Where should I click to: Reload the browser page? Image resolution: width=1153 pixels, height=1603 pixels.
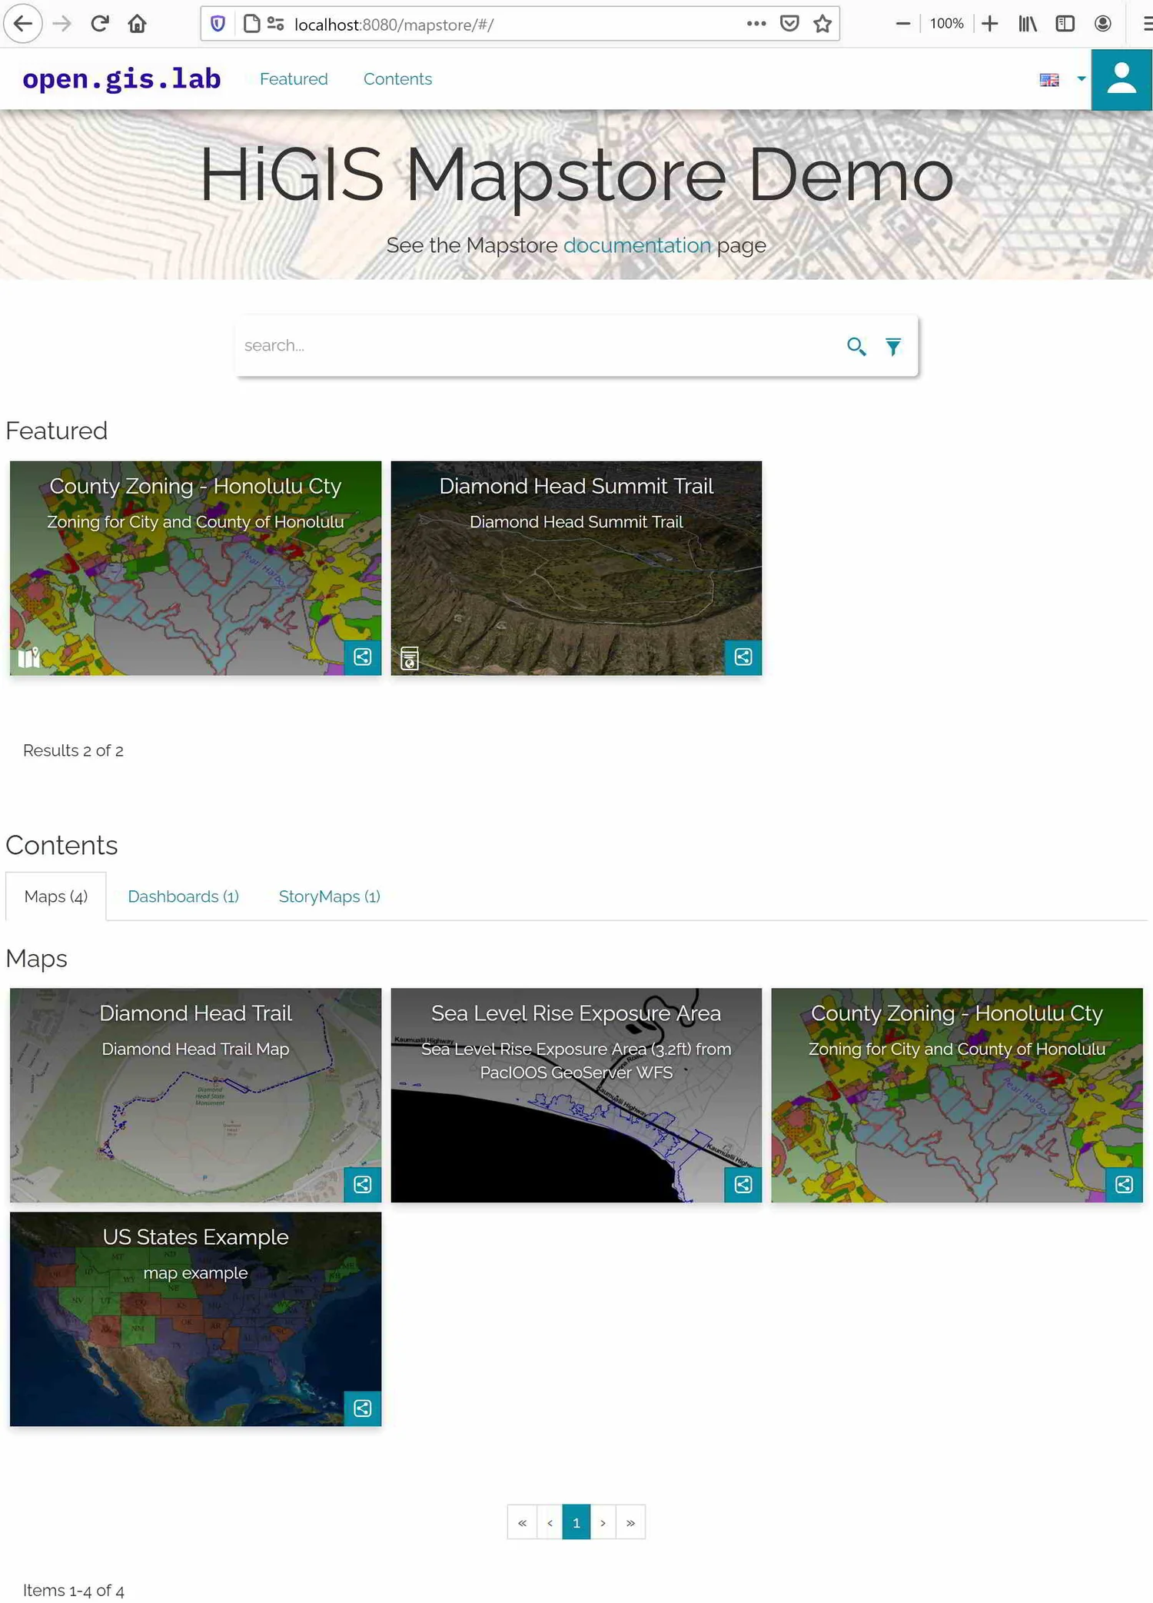tap(99, 24)
